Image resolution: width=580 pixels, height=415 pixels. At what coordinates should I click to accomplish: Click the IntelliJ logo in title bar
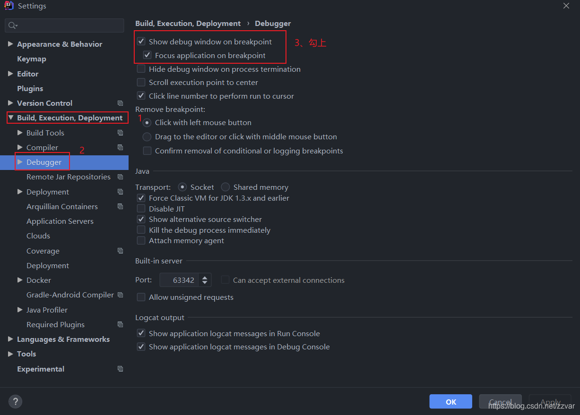(x=9, y=6)
